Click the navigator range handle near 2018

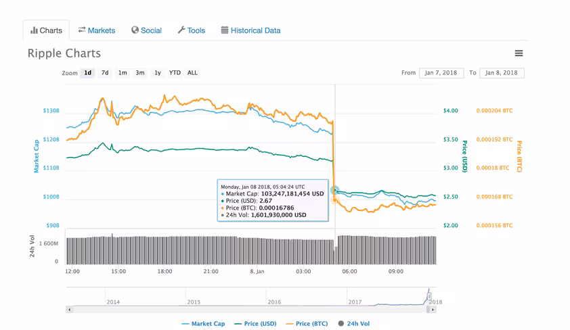pos(429,297)
